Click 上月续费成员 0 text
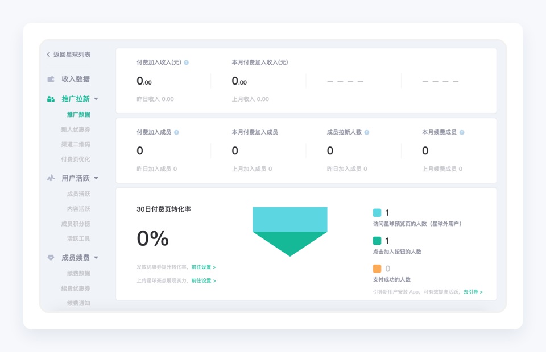Image resolution: width=546 pixels, height=352 pixels. pyautogui.click(x=442, y=169)
